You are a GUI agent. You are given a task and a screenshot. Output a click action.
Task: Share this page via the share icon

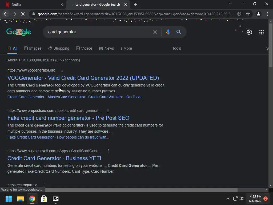click(239, 14)
